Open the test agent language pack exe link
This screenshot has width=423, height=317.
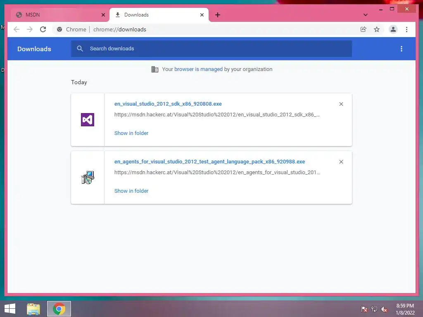tap(209, 162)
